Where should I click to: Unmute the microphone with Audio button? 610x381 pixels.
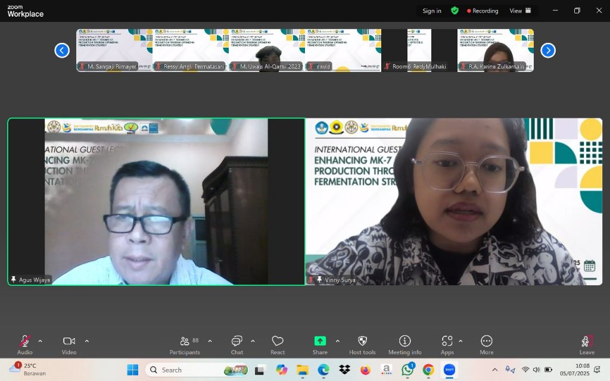pyautogui.click(x=25, y=343)
